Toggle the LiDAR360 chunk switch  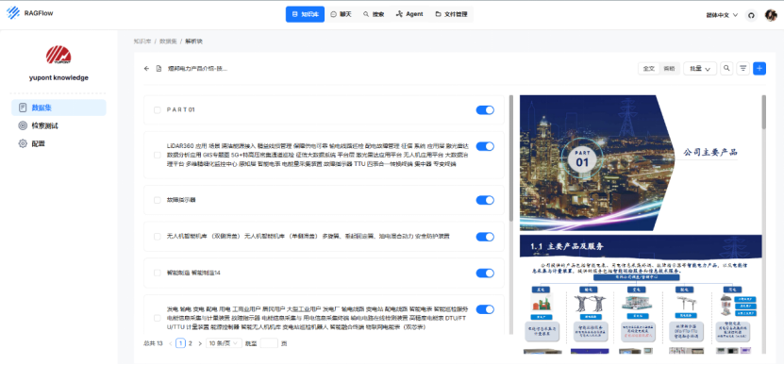(x=485, y=146)
